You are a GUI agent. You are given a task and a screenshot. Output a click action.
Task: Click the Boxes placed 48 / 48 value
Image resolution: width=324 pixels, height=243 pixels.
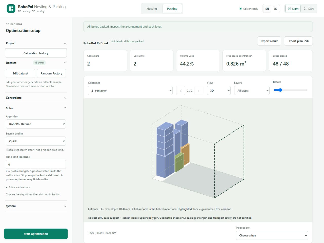coord(281,64)
